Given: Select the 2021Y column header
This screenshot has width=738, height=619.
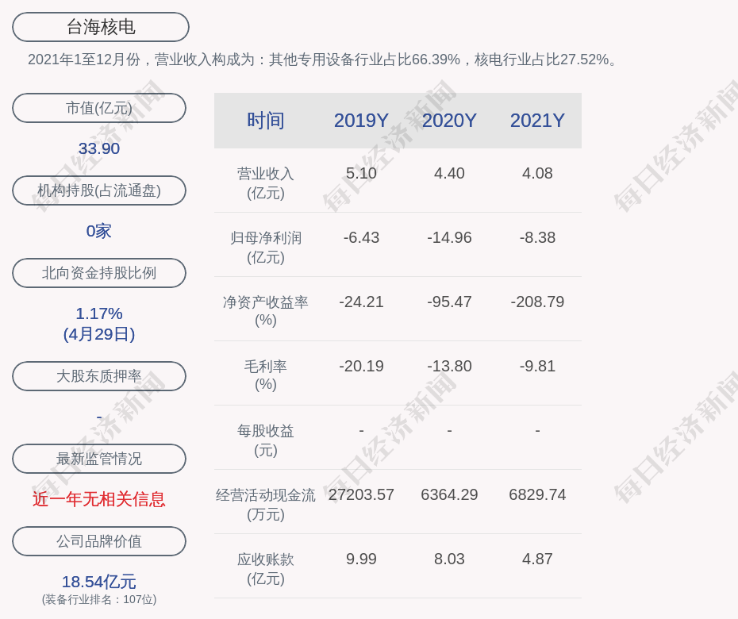Looking at the screenshot, I should click(x=537, y=121).
